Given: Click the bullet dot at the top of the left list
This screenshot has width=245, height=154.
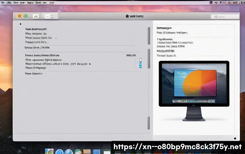Looking at the screenshot, I should pos(20,24).
